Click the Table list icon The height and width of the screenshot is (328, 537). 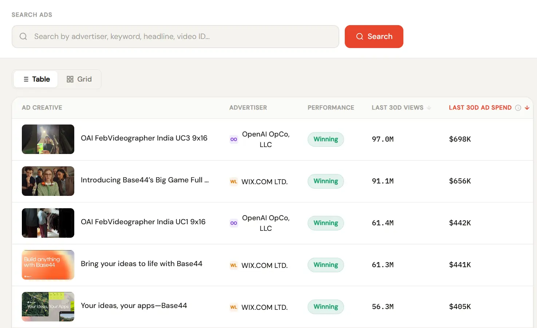coord(26,79)
